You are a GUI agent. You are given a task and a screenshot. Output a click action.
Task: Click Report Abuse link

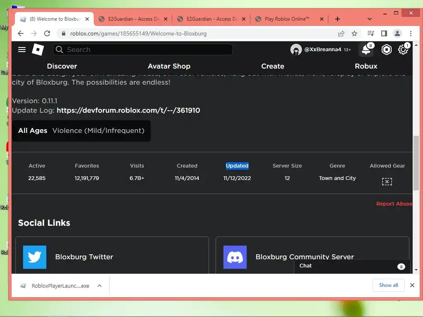pyautogui.click(x=394, y=204)
